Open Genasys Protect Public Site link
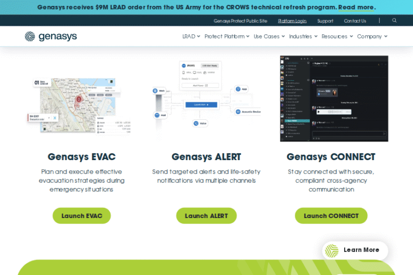This screenshot has width=413, height=275. pyautogui.click(x=240, y=21)
